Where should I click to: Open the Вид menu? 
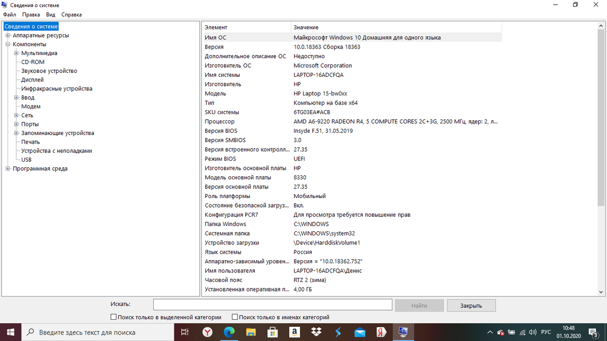point(51,15)
